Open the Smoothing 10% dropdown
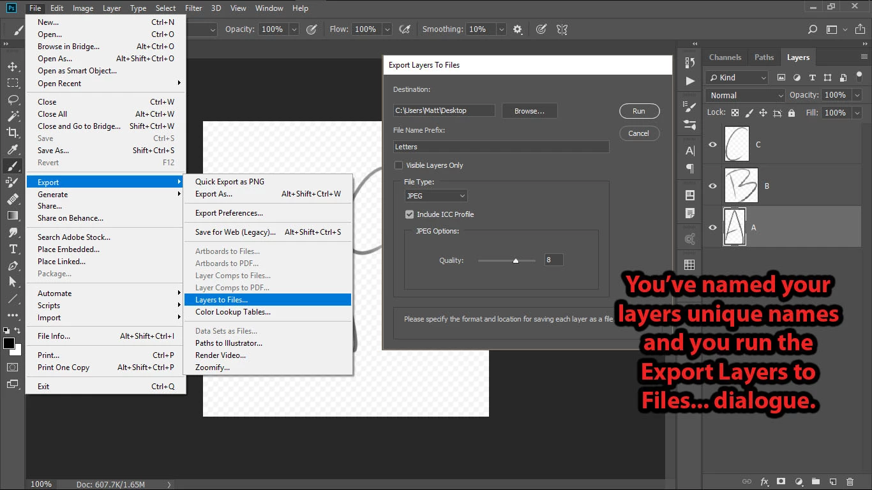Screen dimensions: 872x490 pyautogui.click(x=502, y=29)
